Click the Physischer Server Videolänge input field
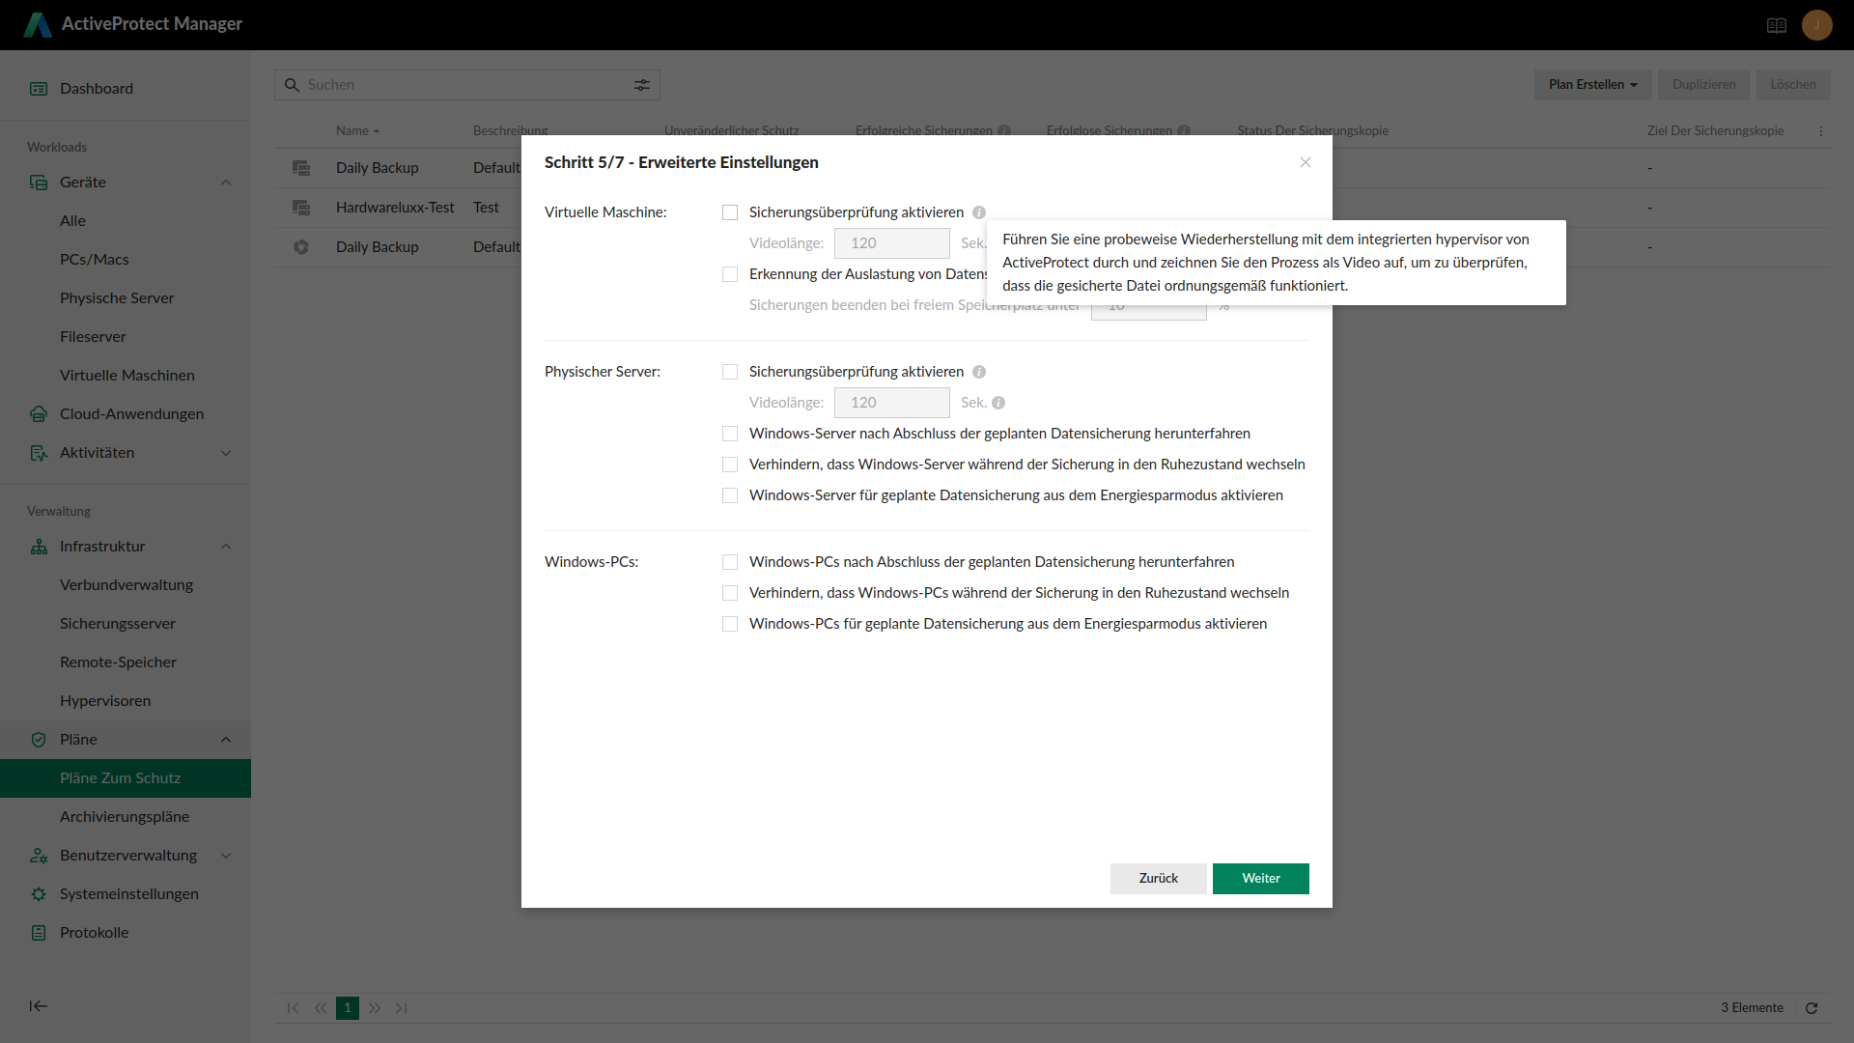 [x=891, y=403]
